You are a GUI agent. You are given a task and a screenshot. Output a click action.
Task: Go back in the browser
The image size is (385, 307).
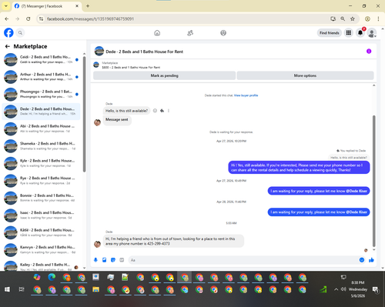(7, 18)
